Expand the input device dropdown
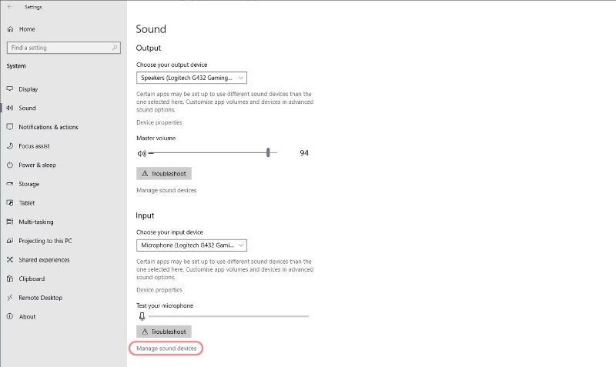Viewport: 616px width, 367px height. click(192, 245)
